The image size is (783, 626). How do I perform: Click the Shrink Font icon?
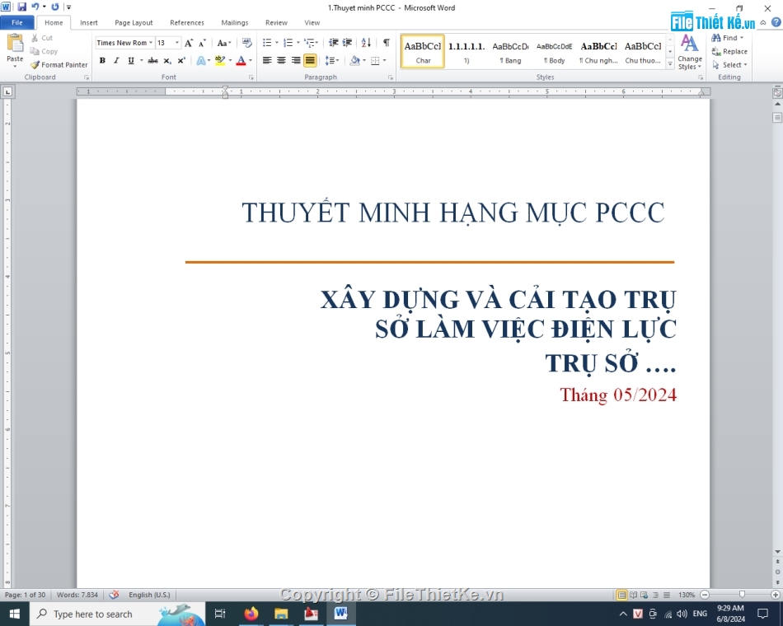click(202, 43)
